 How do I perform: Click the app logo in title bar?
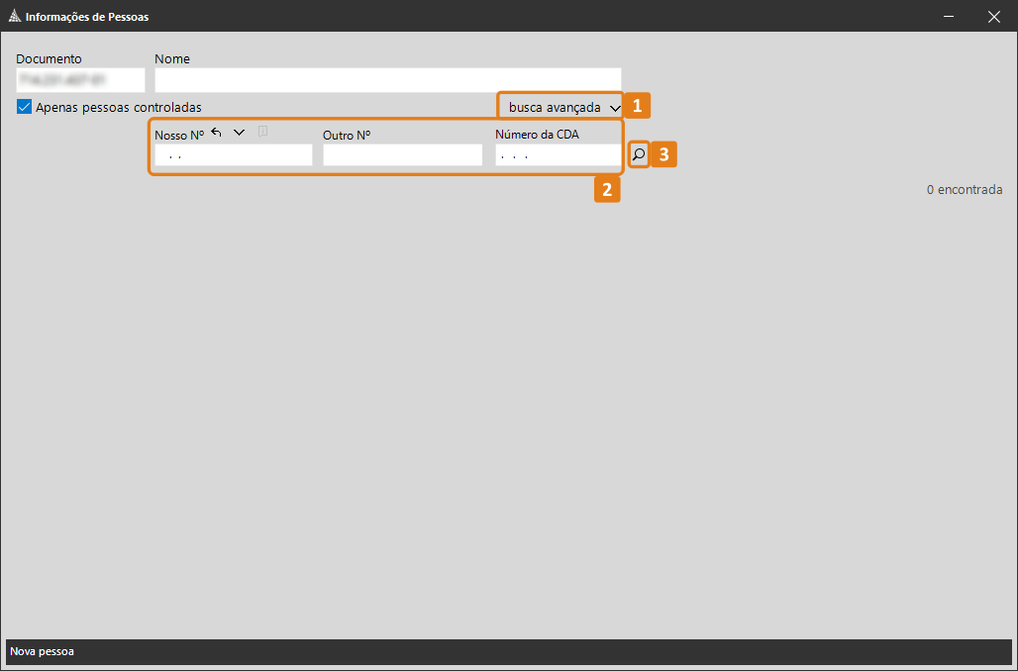[13, 17]
